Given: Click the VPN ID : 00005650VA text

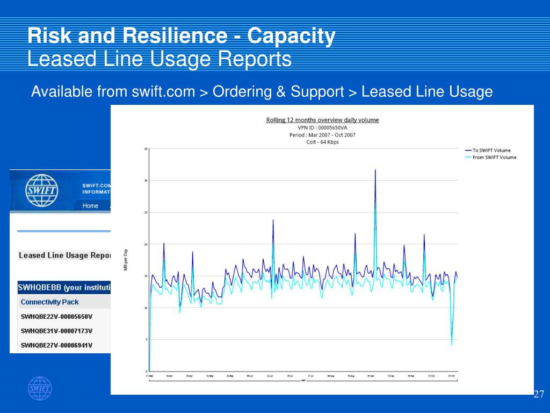Looking at the screenshot, I should (322, 128).
